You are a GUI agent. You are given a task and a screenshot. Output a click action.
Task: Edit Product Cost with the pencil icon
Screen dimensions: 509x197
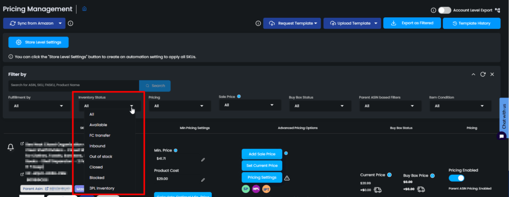point(203,180)
